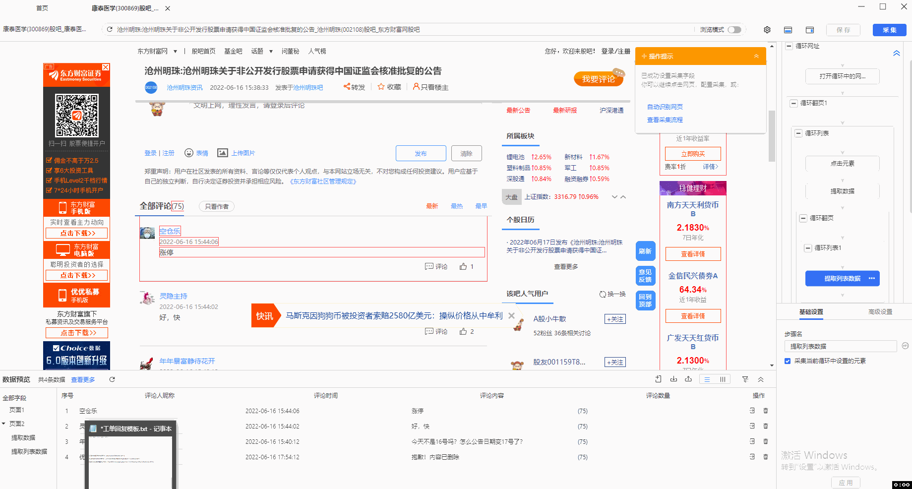Click 只看楼主 person icon
Image resolution: width=912 pixels, height=489 pixels.
pyautogui.click(x=416, y=87)
